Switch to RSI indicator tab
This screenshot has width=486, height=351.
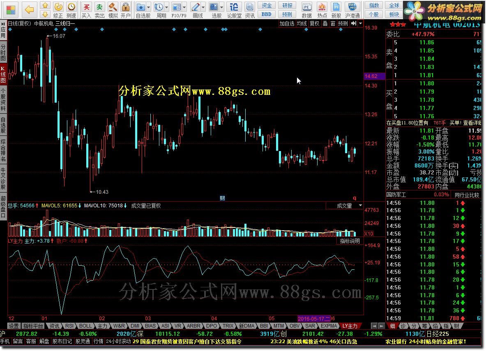tap(69, 326)
